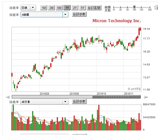This screenshot has width=158, height=135.
Task: Set chart days slider to 500
Action: point(150,7)
